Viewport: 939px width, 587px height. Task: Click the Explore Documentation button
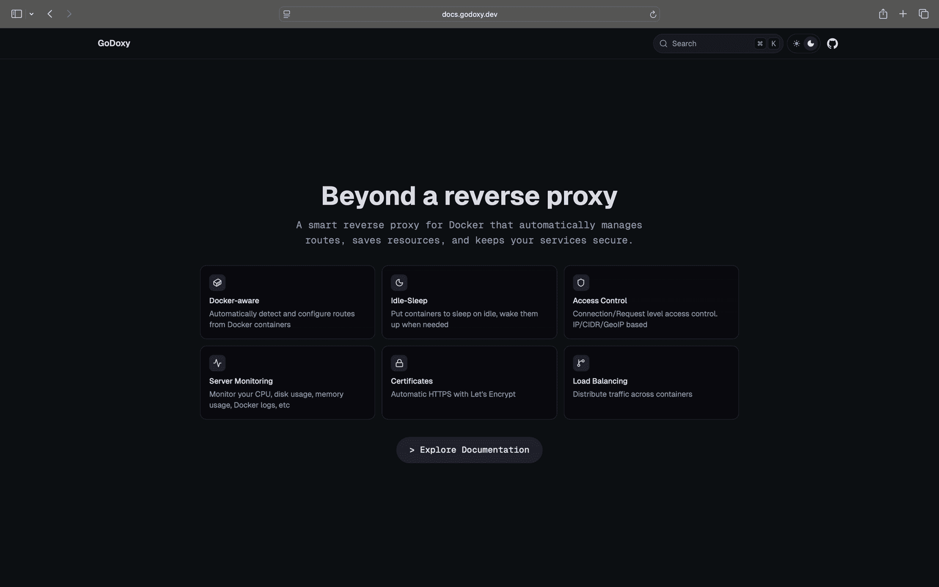(x=469, y=450)
